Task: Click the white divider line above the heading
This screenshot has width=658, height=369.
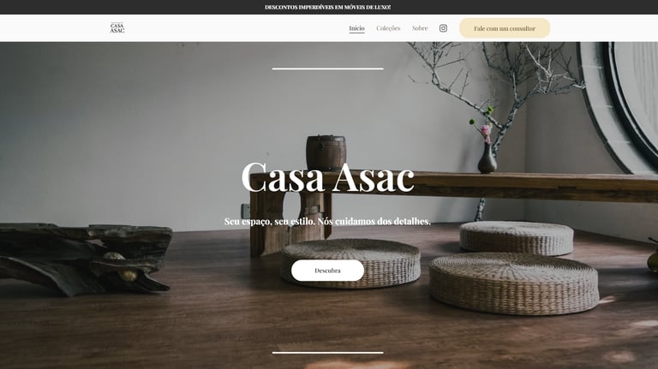Action: [328, 68]
